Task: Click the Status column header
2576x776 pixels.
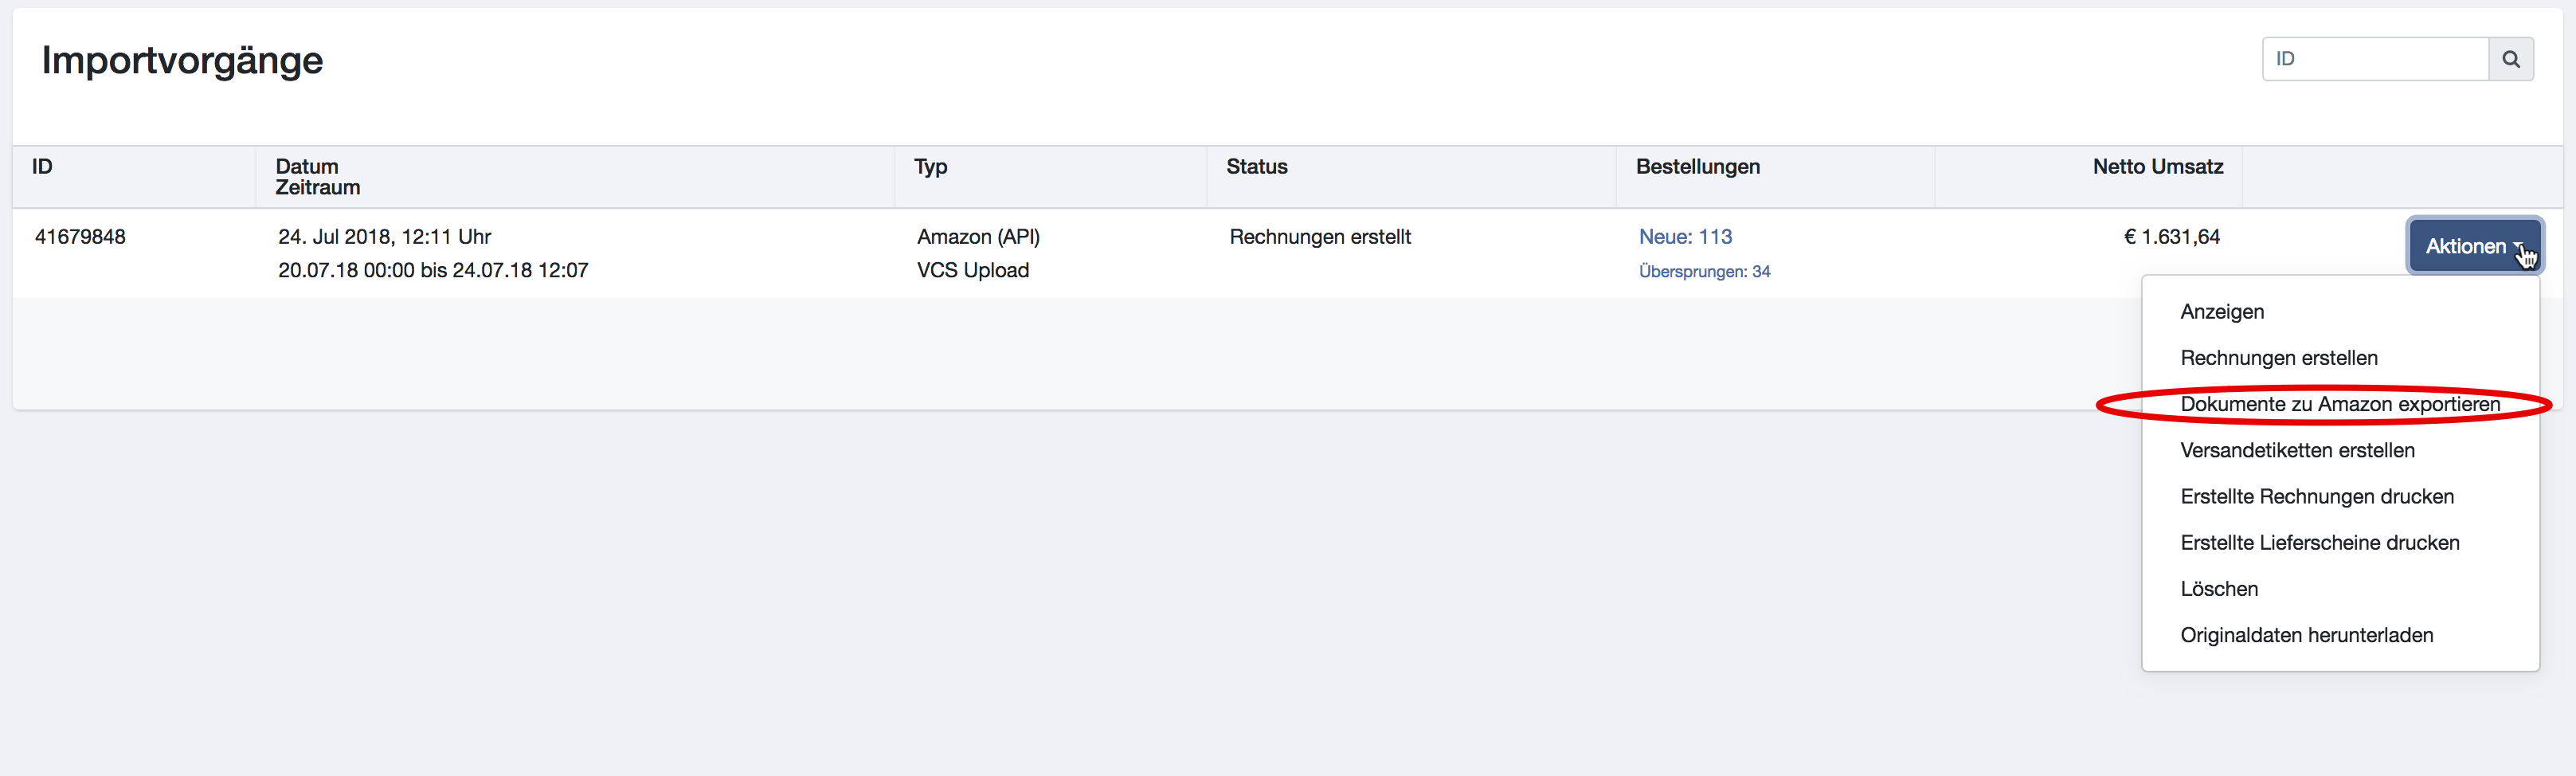Action: click(1256, 167)
